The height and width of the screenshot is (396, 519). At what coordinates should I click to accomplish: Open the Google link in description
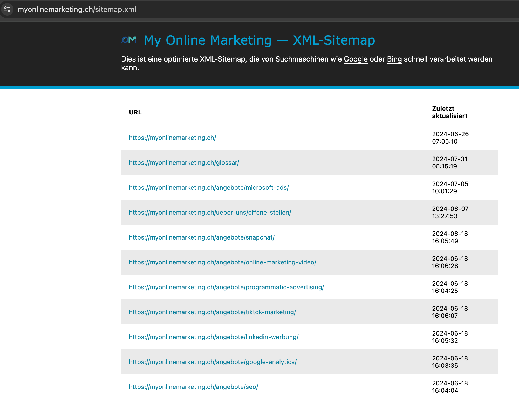tap(356, 59)
